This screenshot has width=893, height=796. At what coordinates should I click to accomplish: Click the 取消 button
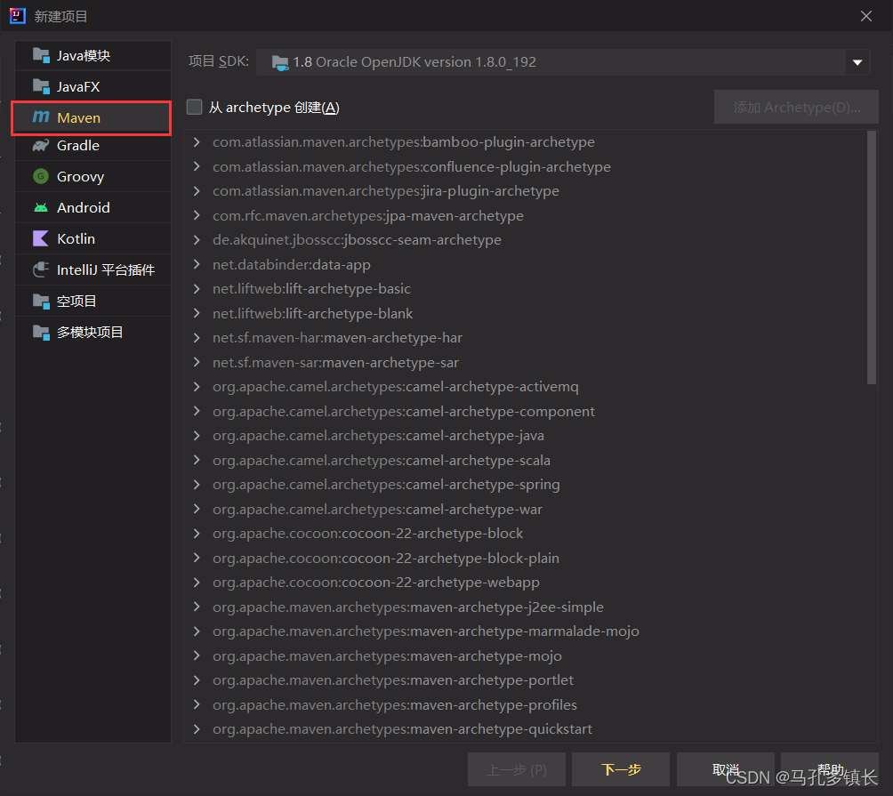(726, 770)
